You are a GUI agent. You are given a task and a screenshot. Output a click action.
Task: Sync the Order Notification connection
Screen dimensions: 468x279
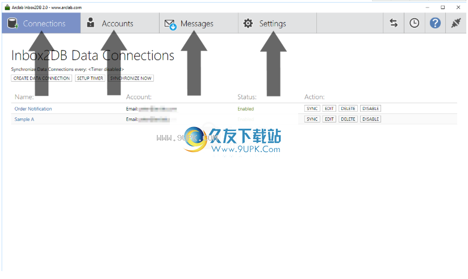coord(312,108)
